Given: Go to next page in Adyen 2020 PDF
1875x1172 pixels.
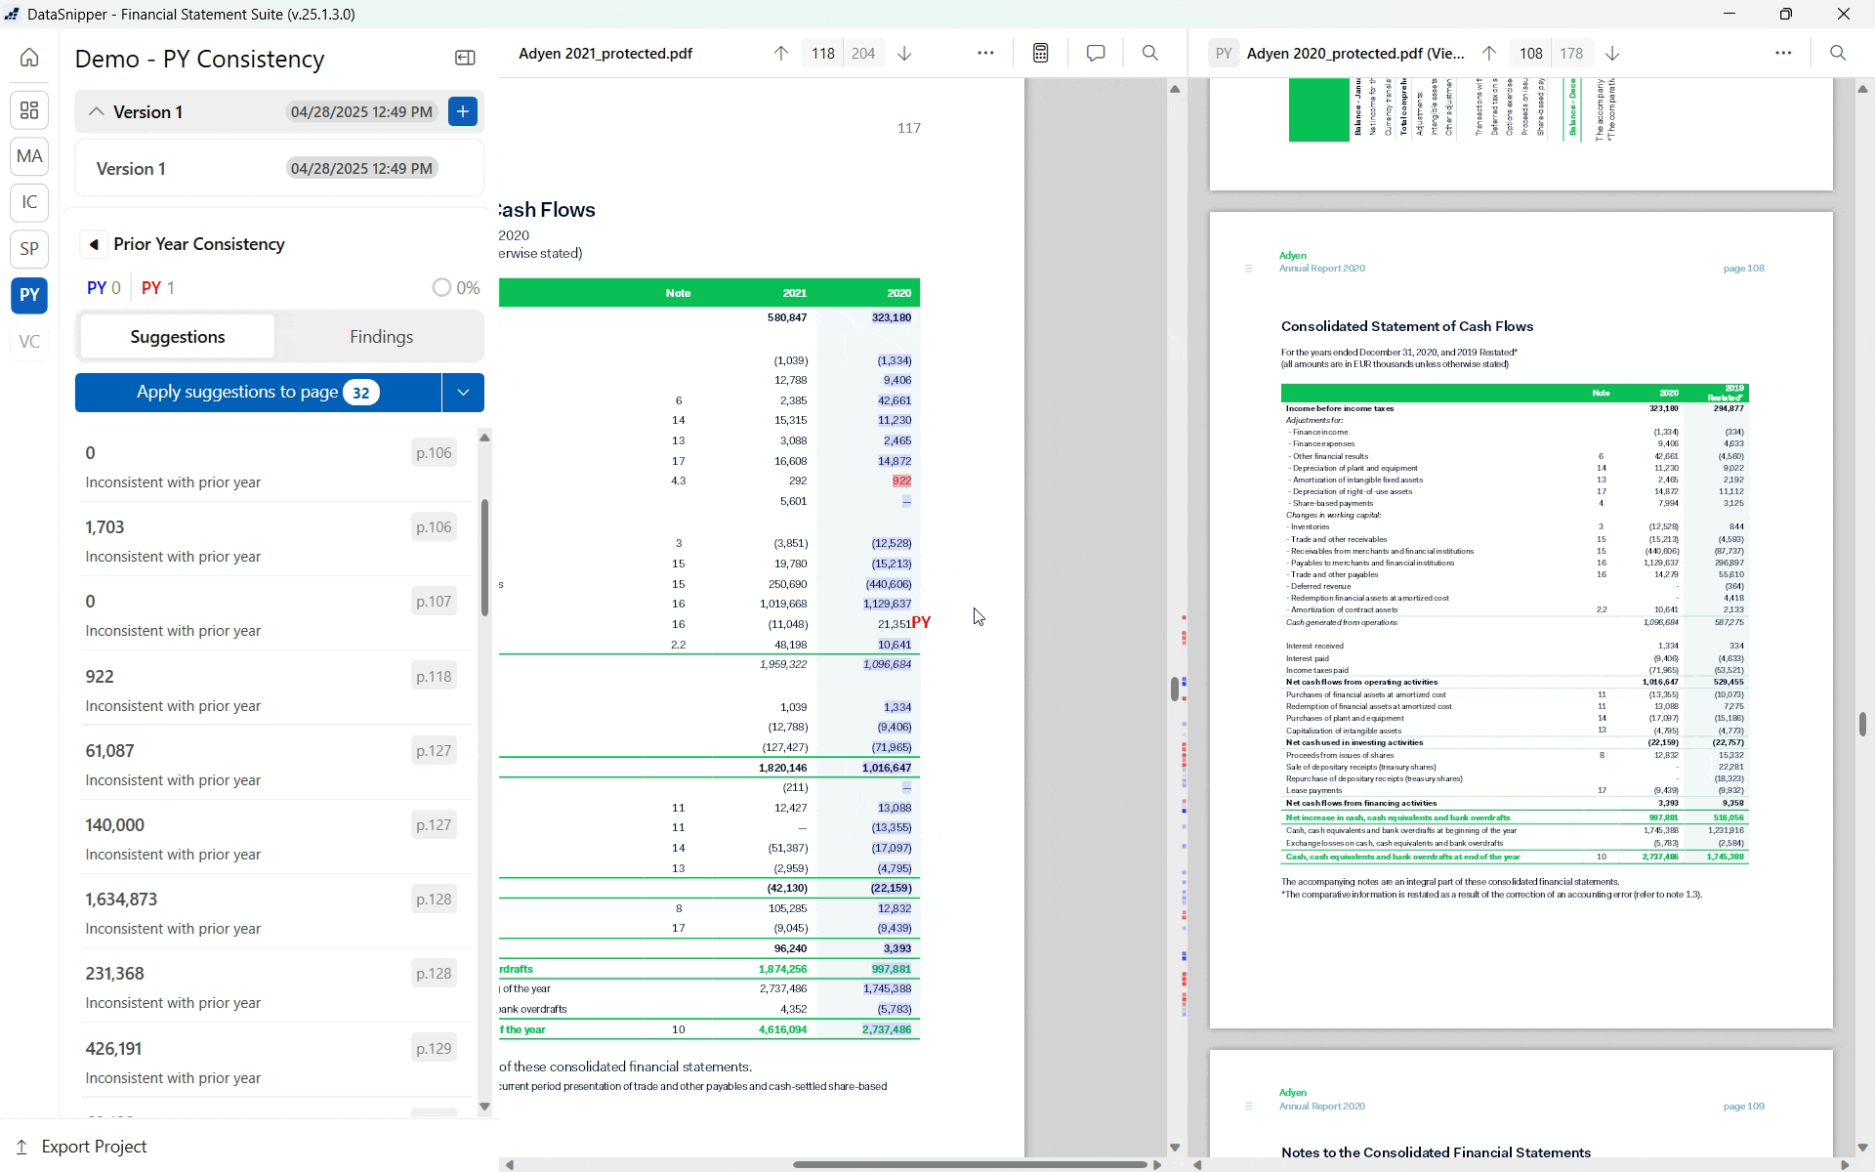Looking at the screenshot, I should pyautogui.click(x=1613, y=54).
